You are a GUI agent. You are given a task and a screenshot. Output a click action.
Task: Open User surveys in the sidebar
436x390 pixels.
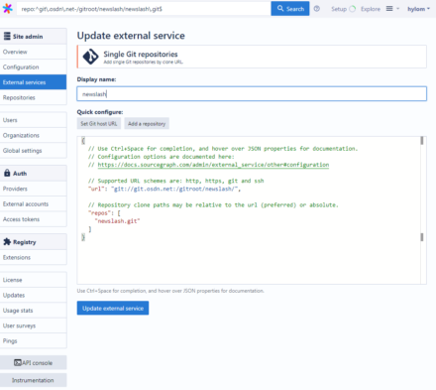(33, 325)
